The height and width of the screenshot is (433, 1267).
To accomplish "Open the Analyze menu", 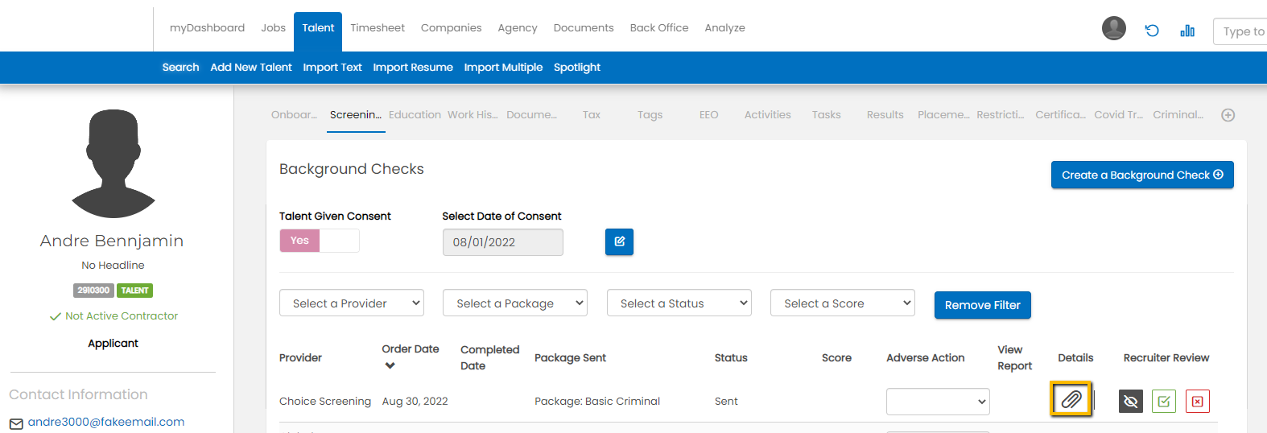I will click(x=724, y=28).
